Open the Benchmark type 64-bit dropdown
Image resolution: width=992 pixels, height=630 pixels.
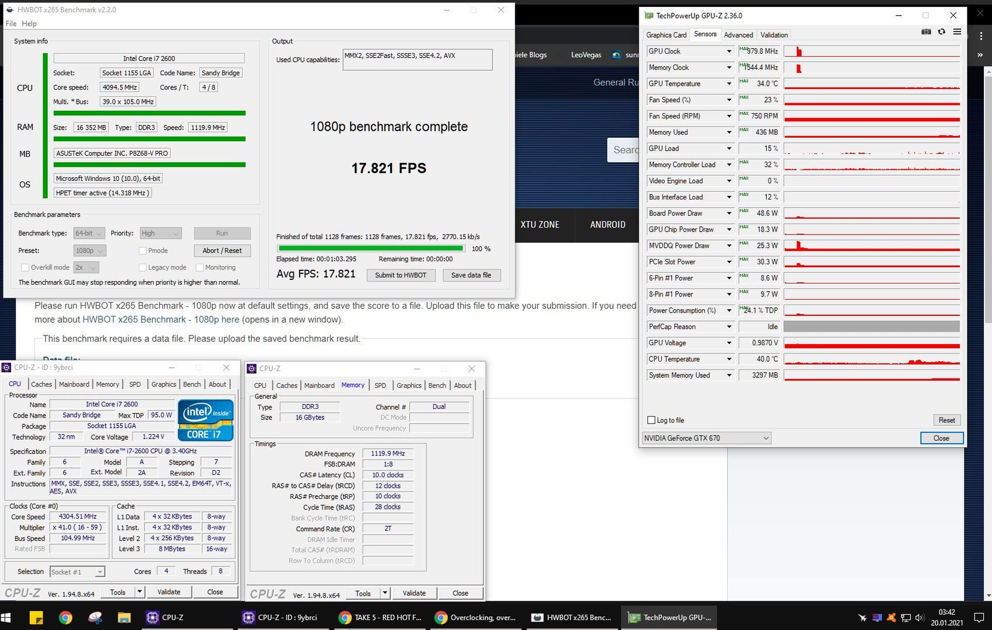[x=89, y=233]
